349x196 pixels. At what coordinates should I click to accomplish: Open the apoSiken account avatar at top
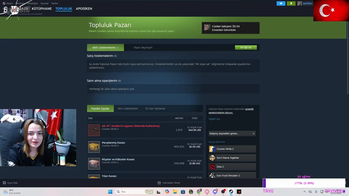click(299, 4)
